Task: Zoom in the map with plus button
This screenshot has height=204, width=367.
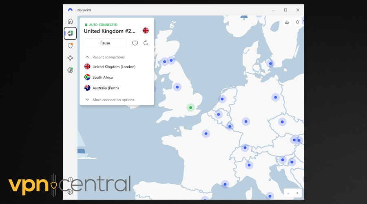Action: 297,193
